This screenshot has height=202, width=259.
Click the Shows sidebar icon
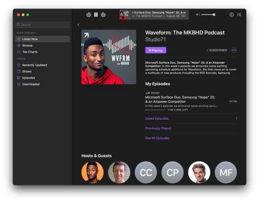[x=19, y=71]
